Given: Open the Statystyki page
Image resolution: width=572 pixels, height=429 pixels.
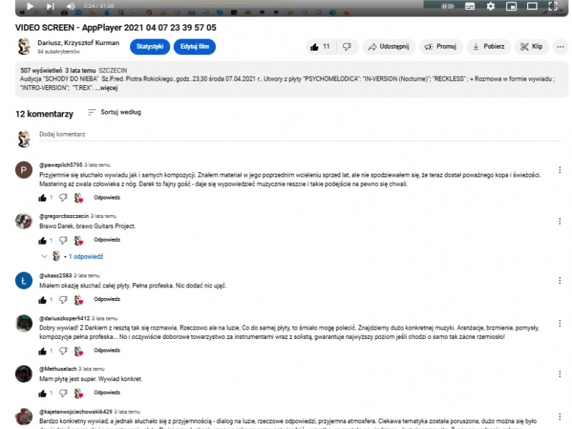Looking at the screenshot, I should coord(149,46).
